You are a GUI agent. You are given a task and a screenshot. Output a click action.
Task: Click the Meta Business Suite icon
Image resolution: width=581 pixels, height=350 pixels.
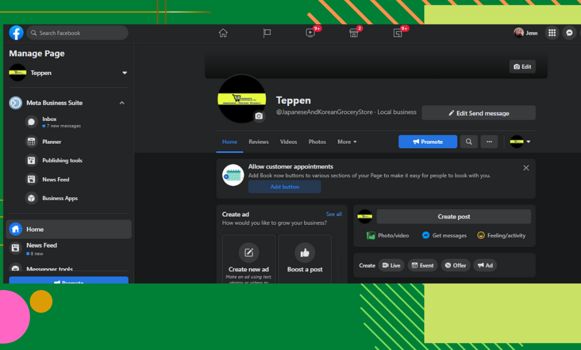(16, 103)
